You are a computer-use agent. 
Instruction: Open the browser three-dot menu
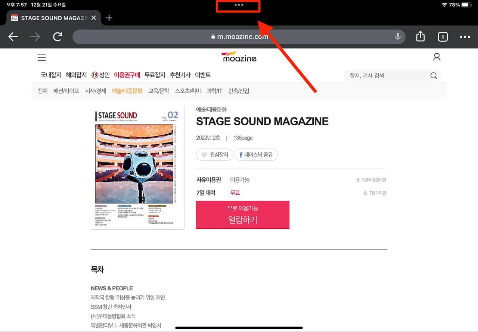[465, 37]
